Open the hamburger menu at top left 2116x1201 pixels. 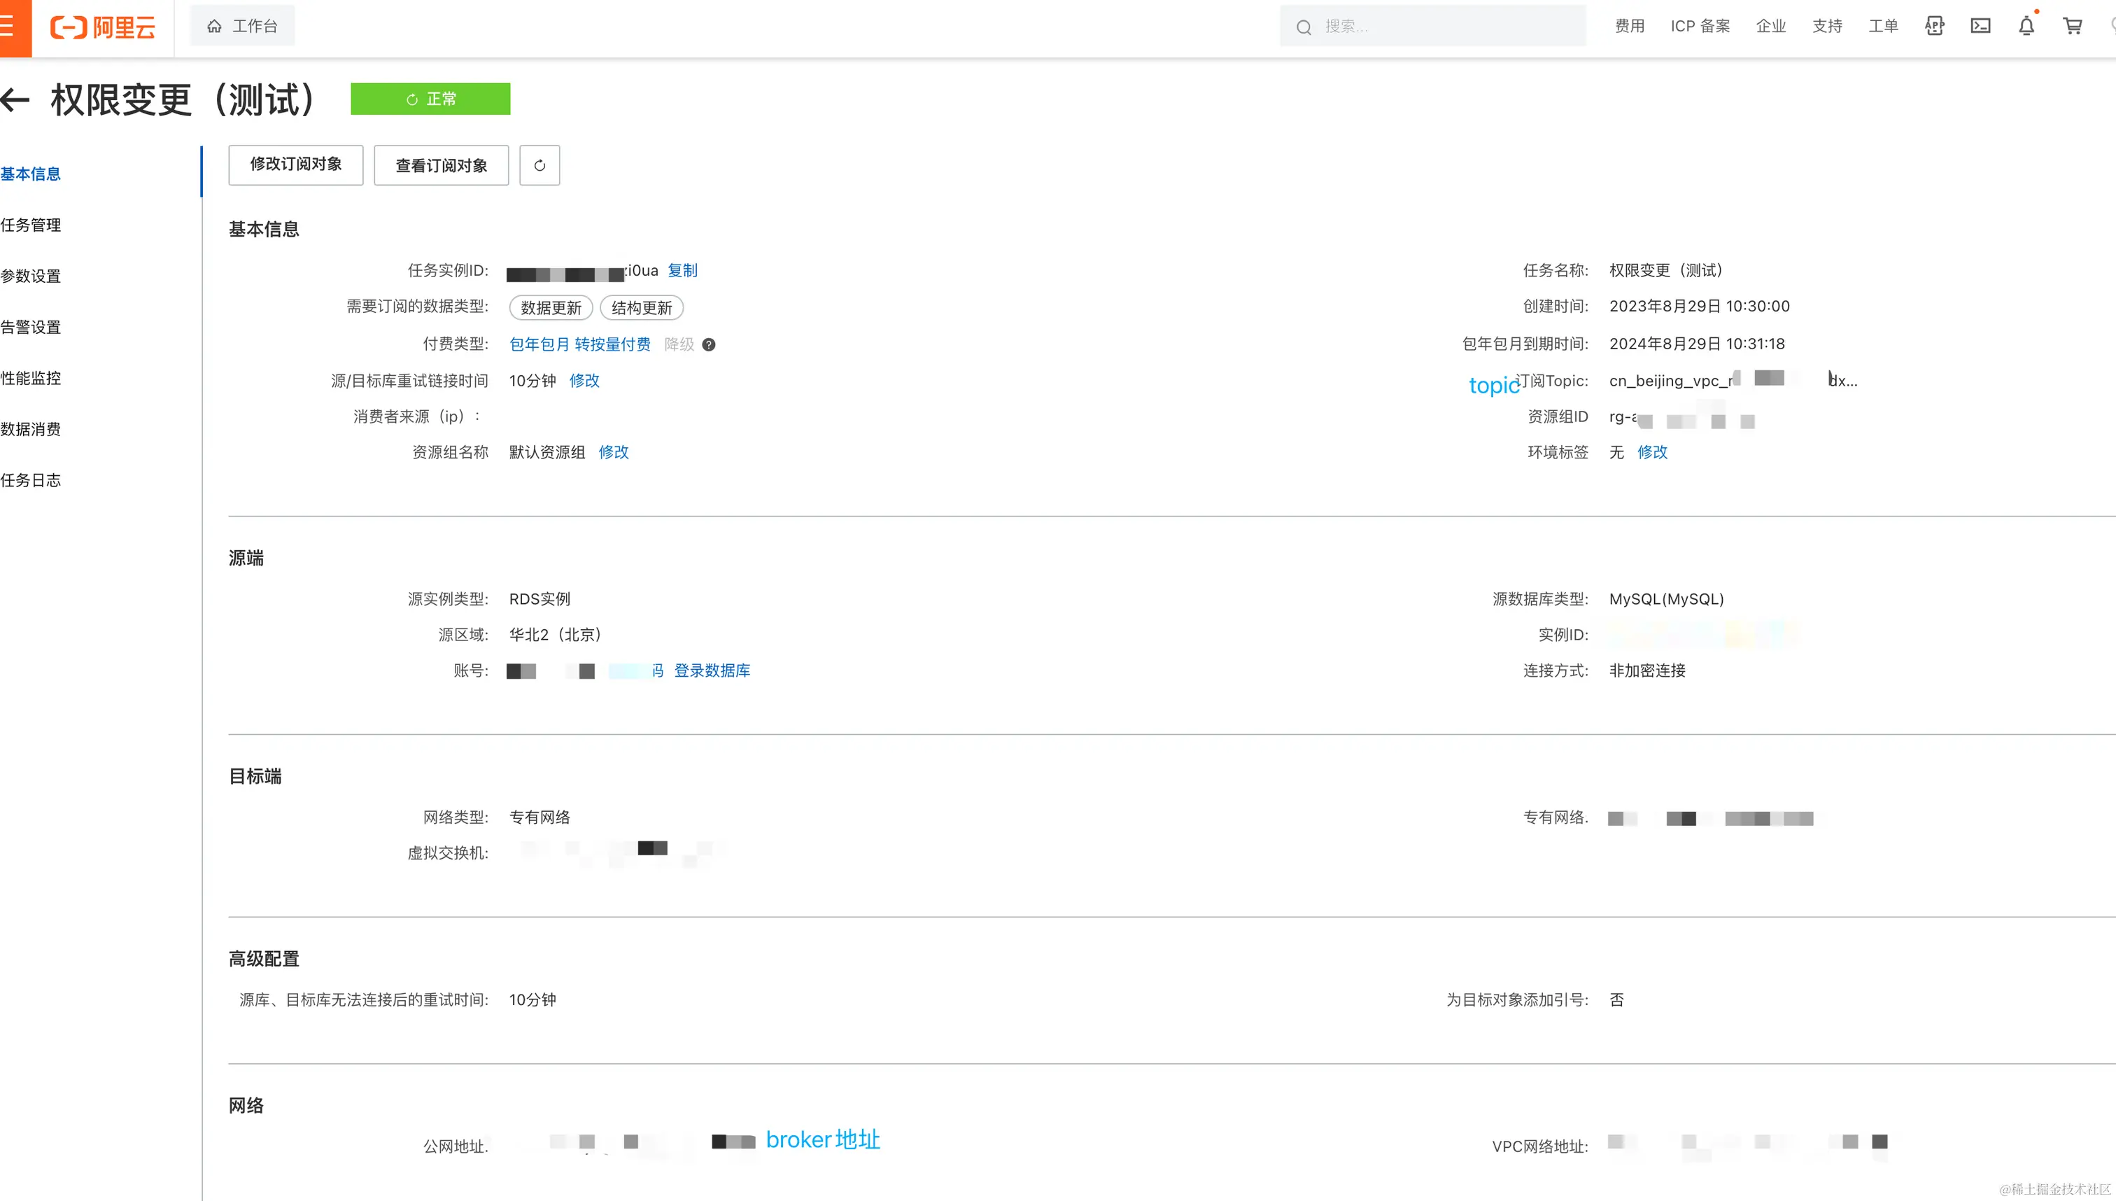8,27
